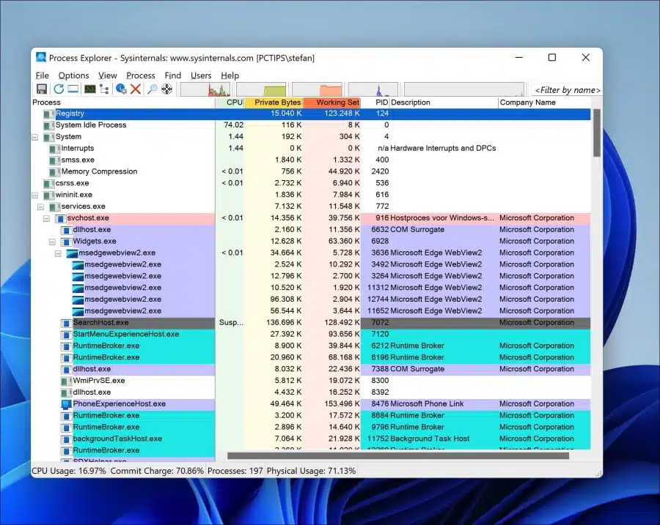The height and width of the screenshot is (525, 660).
Task: Sort by the Description column header
Action: click(444, 102)
